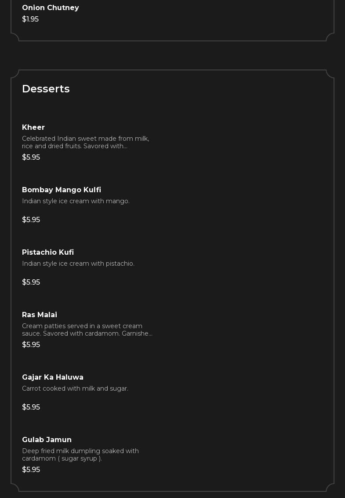Image resolution: width=345 pixels, height=498 pixels.
Task: Click the Pistachio Kufi $5.95 price
Action: 31,282
